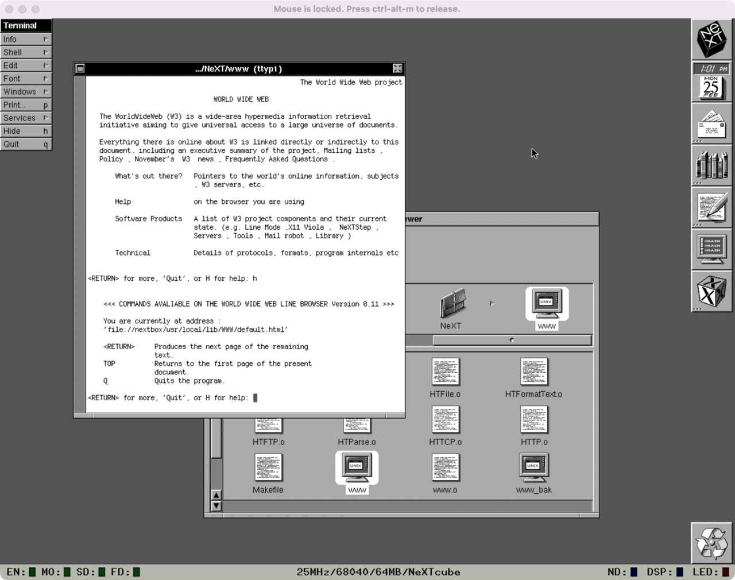Open the Librarian books icon in dock
The image size is (735, 580).
711,165
